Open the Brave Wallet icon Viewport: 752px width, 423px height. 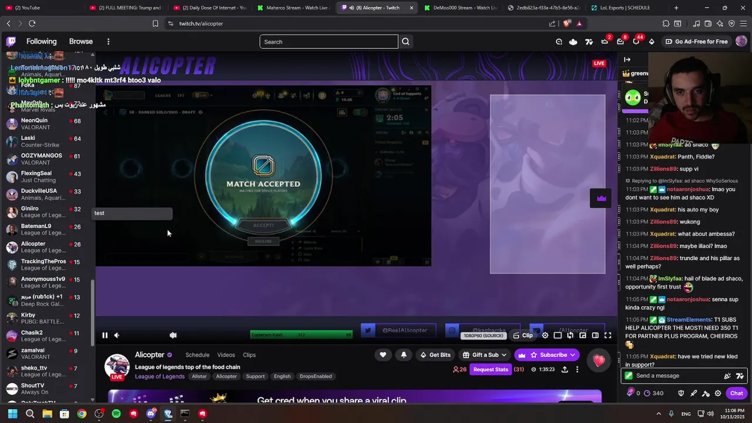click(708, 23)
